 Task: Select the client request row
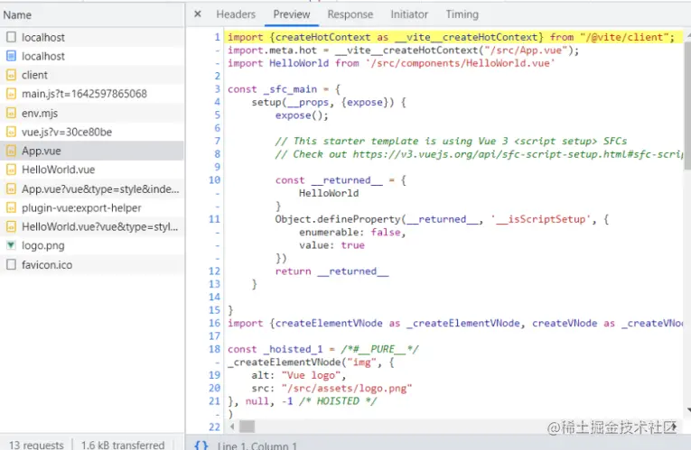(92, 75)
